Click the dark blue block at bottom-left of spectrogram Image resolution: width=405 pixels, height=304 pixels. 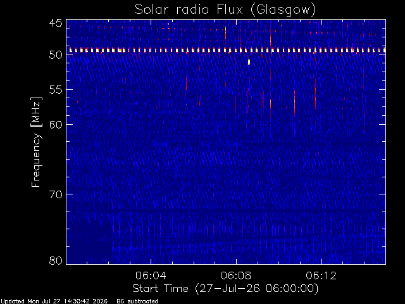tap(89, 244)
